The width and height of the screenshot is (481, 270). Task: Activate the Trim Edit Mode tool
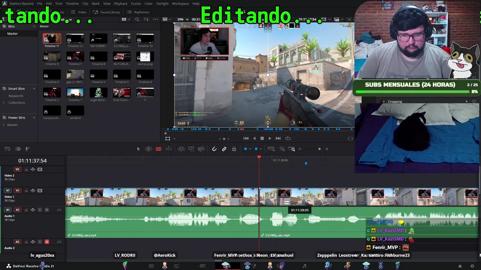148,149
